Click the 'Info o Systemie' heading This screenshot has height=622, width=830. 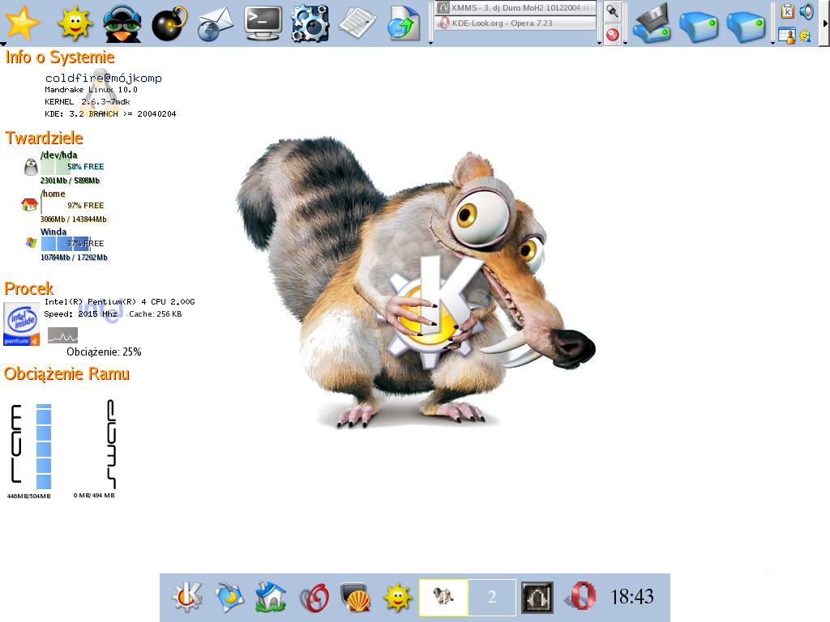pos(60,58)
